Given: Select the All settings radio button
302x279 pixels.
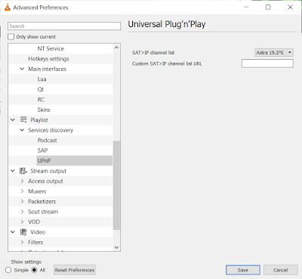Looking at the screenshot, I should pos(34,270).
